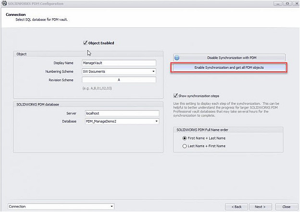
Task: Select Last Name + First Name order
Action: click(x=185, y=146)
